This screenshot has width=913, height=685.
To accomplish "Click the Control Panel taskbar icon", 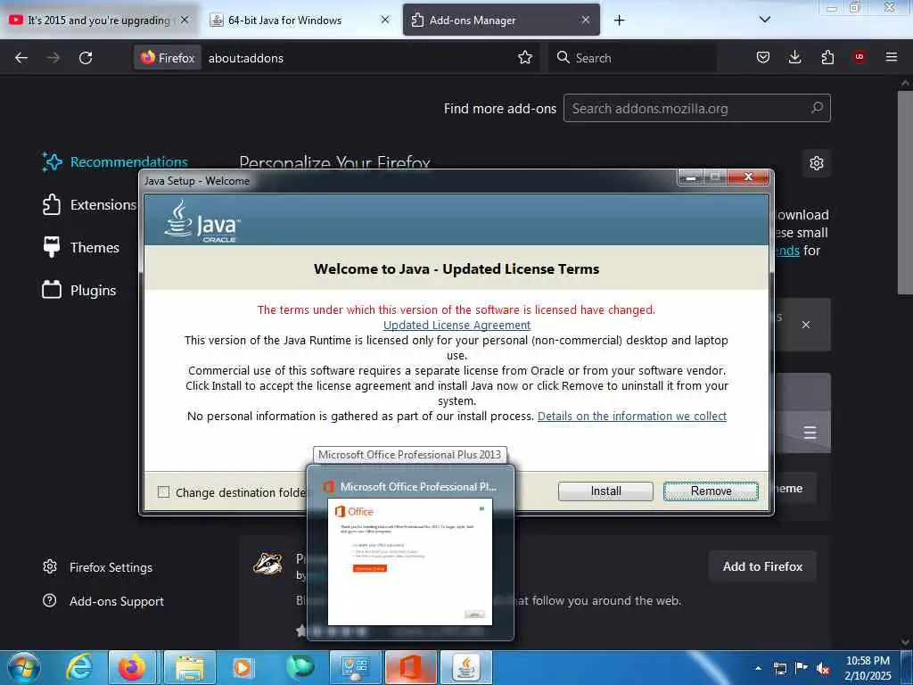I will point(355,667).
